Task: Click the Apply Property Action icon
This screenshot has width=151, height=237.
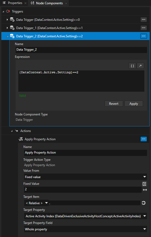Action: [21, 139]
